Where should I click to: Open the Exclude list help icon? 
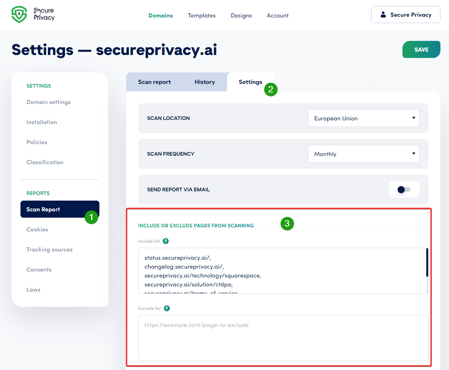(166, 308)
